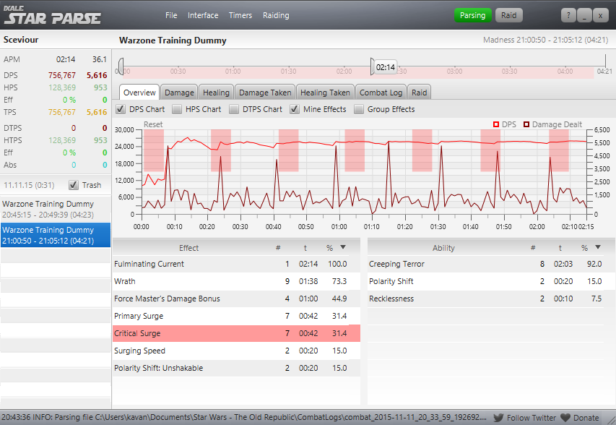Enable the DTPS Chart checkbox
The image size is (616, 425).
[234, 109]
